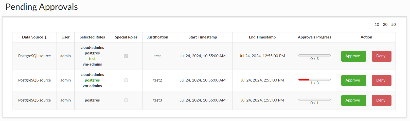Toggle Special Roles checkbox for test2 request
This screenshot has height=121, width=410.
coord(126,80)
